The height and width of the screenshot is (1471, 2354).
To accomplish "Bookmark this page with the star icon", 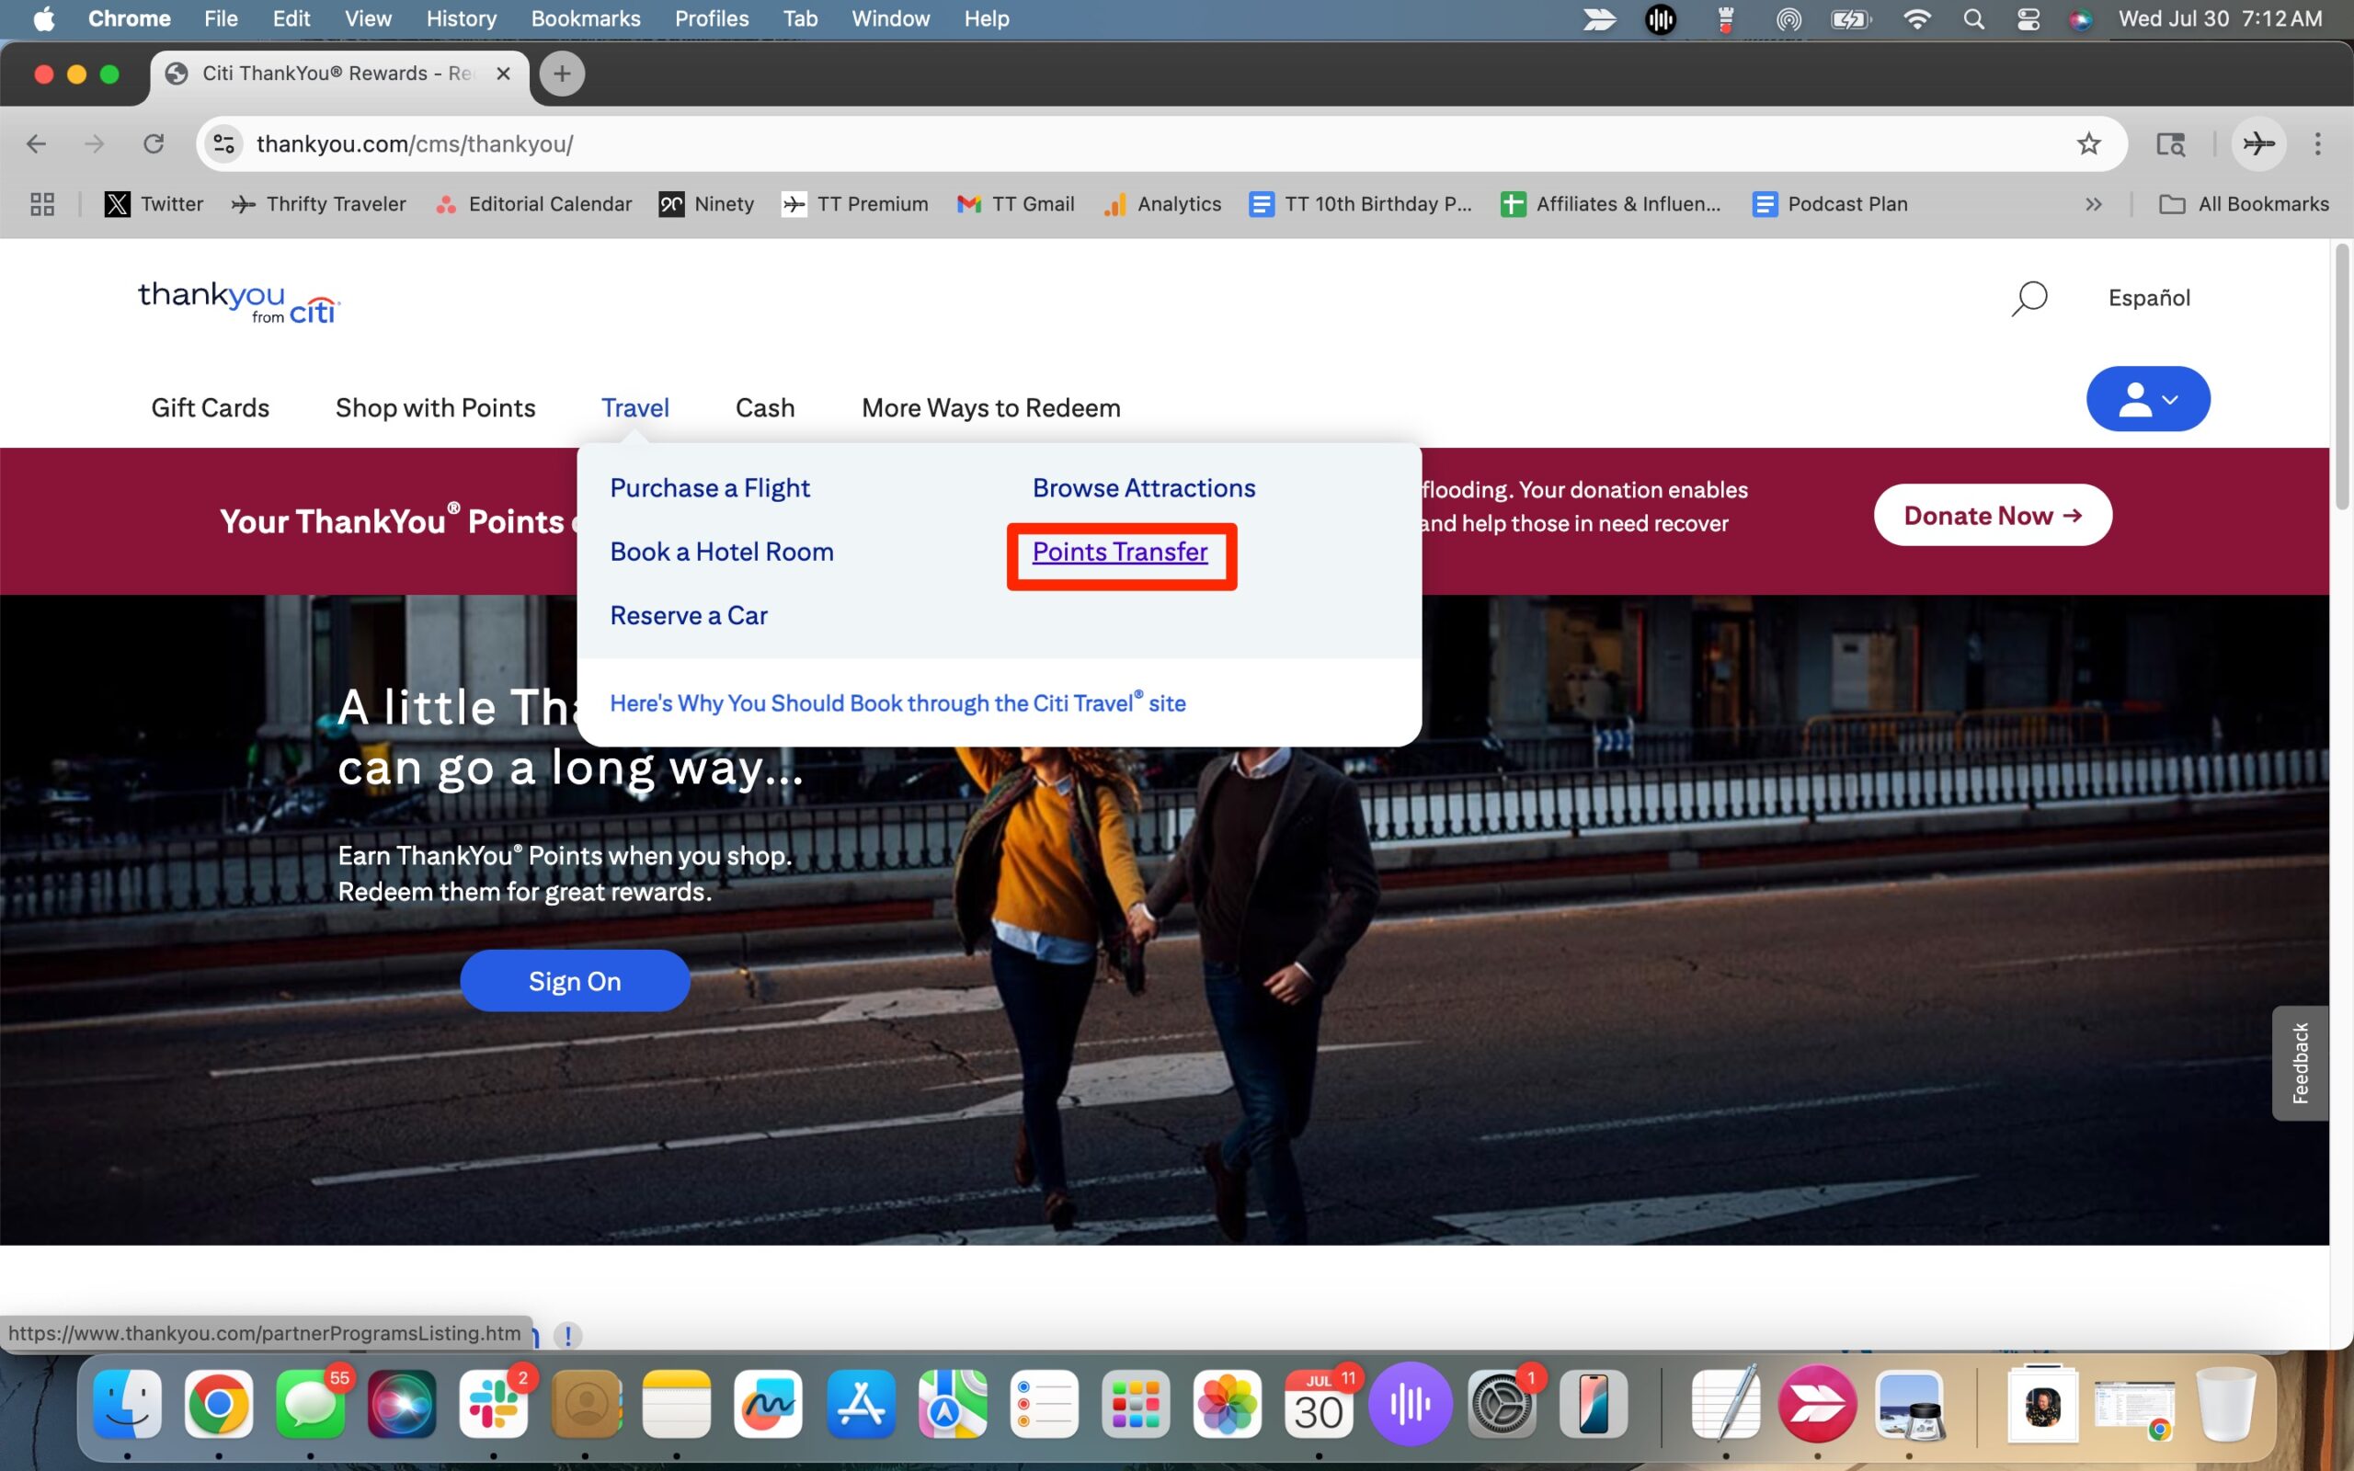I will coord(2088,144).
